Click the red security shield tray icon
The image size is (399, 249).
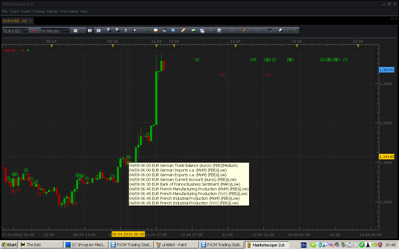pyautogui.click(x=380, y=245)
